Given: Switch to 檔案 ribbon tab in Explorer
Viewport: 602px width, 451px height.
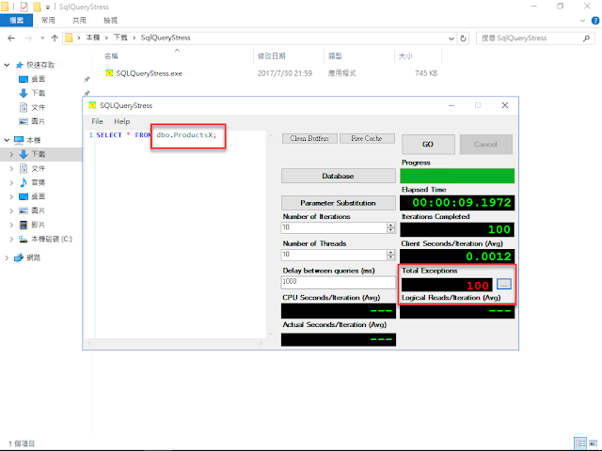Looking at the screenshot, I should (x=16, y=21).
